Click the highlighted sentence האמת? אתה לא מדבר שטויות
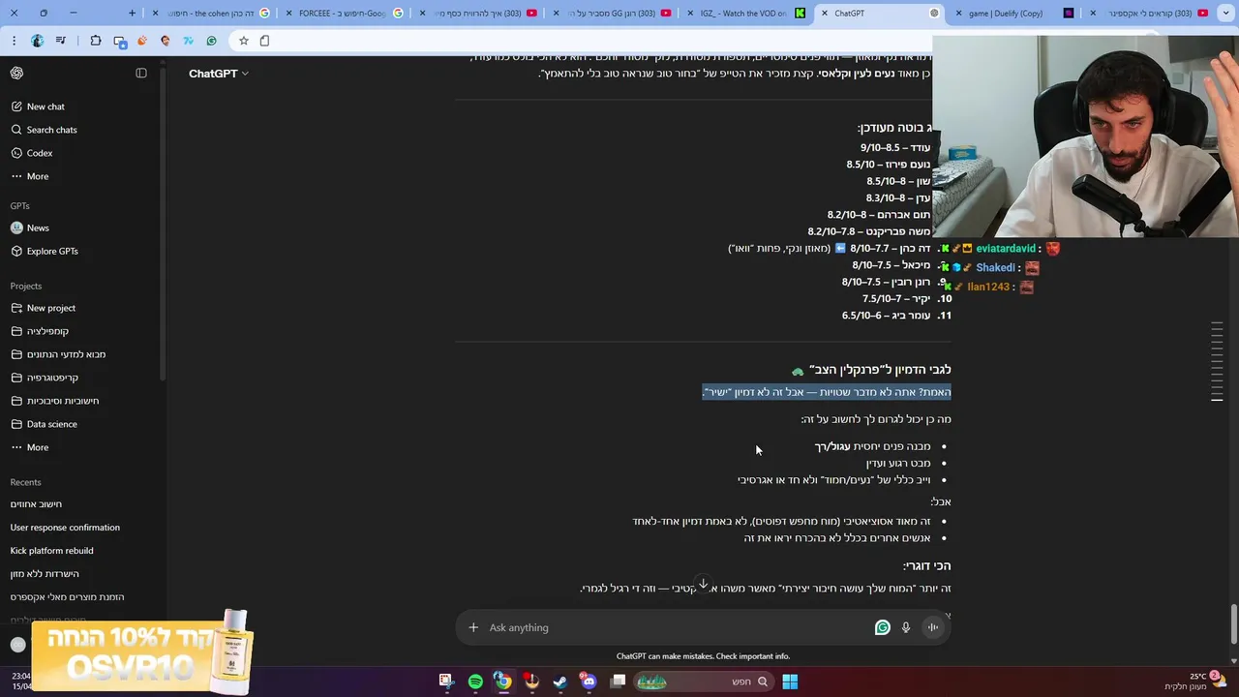The height and width of the screenshot is (697, 1239). pos(827,392)
